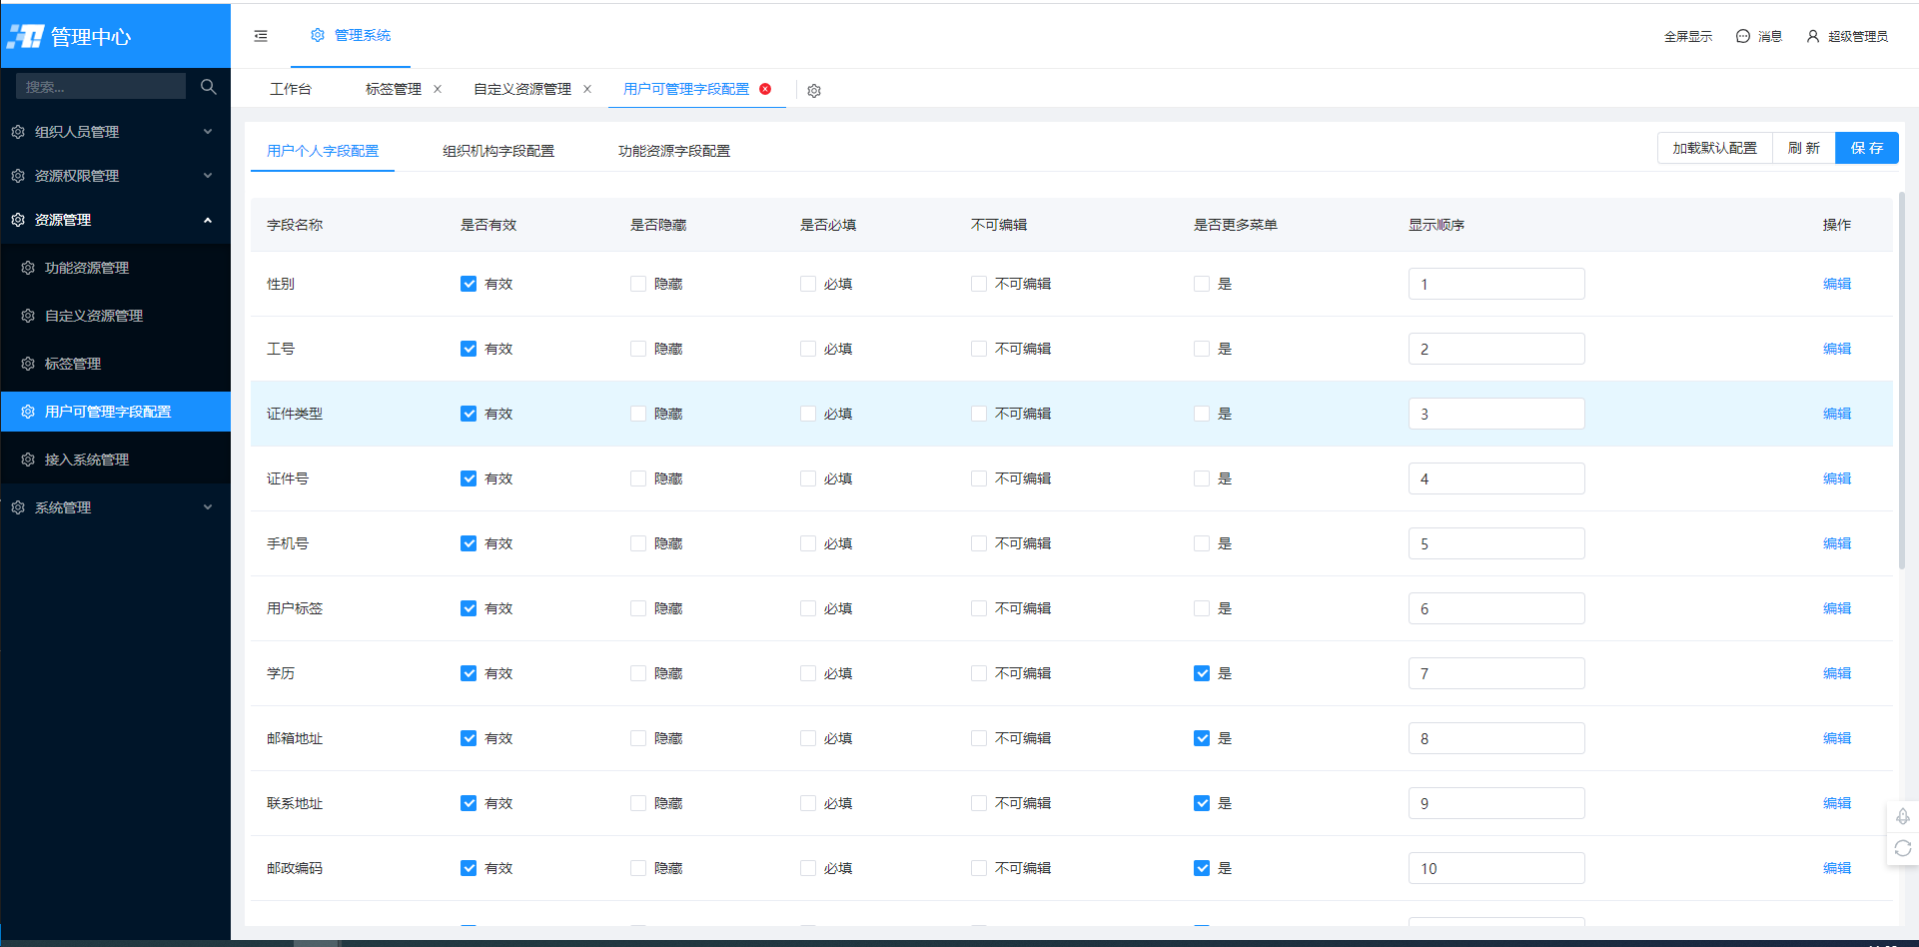Screen dimensions: 1919x947
Task: Expand the 系统管理 sidebar menu
Action: [x=115, y=507]
